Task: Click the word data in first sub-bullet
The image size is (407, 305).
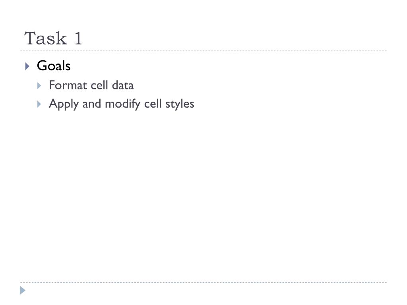Action: (x=123, y=85)
